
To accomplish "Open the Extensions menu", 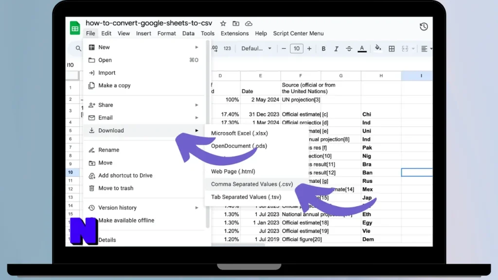I will [x=235, y=34].
